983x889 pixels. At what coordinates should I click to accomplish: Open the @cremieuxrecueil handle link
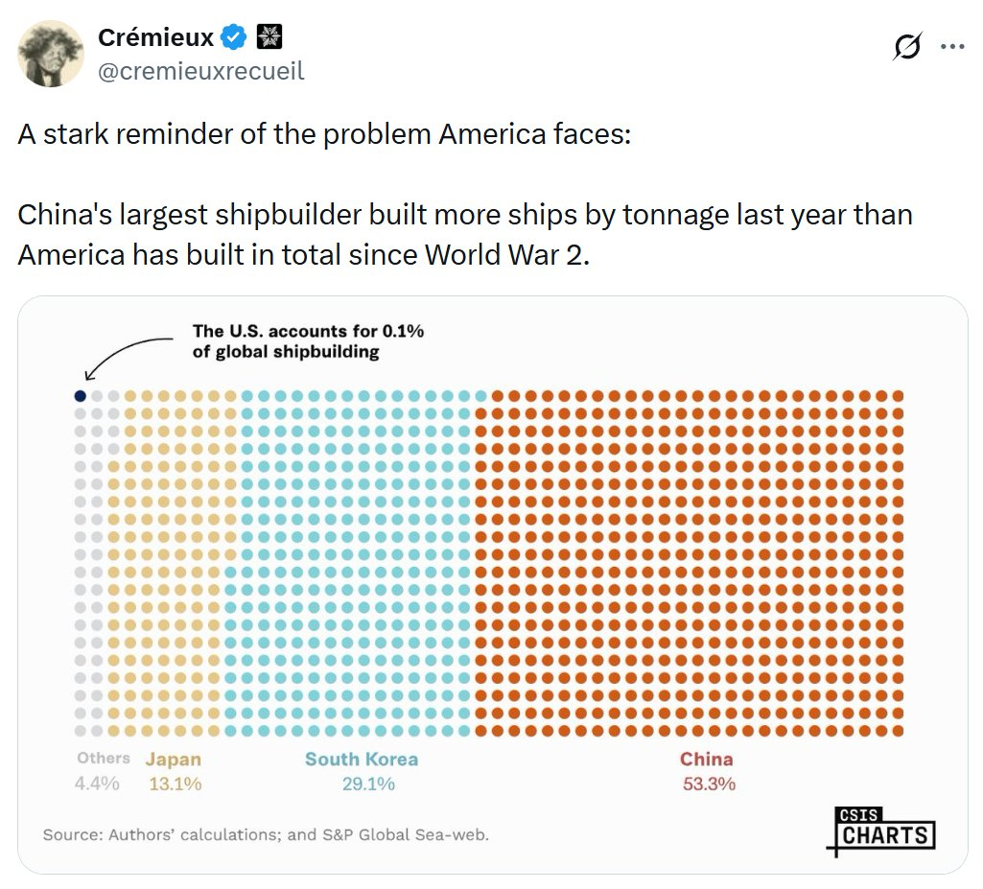tap(201, 71)
